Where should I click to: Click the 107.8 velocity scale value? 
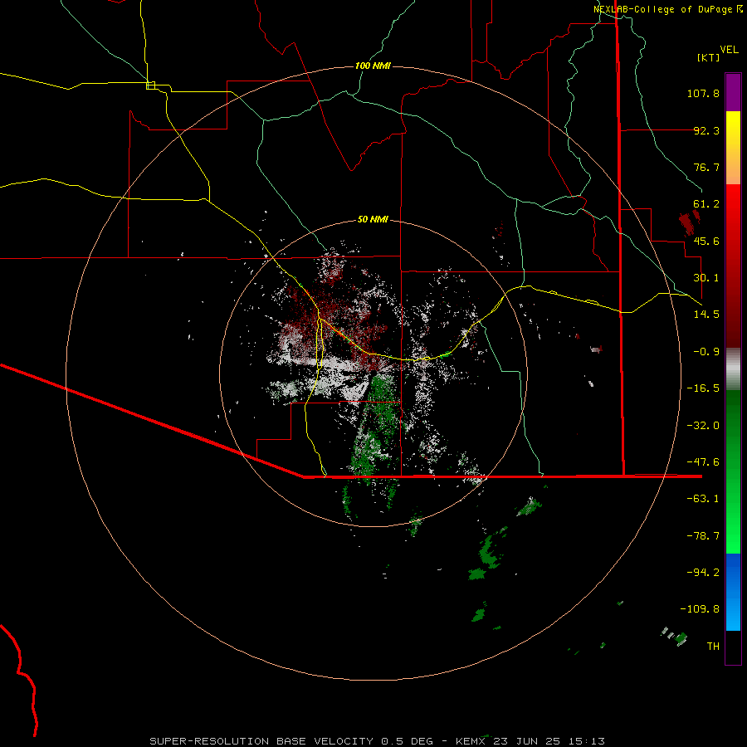[703, 93]
